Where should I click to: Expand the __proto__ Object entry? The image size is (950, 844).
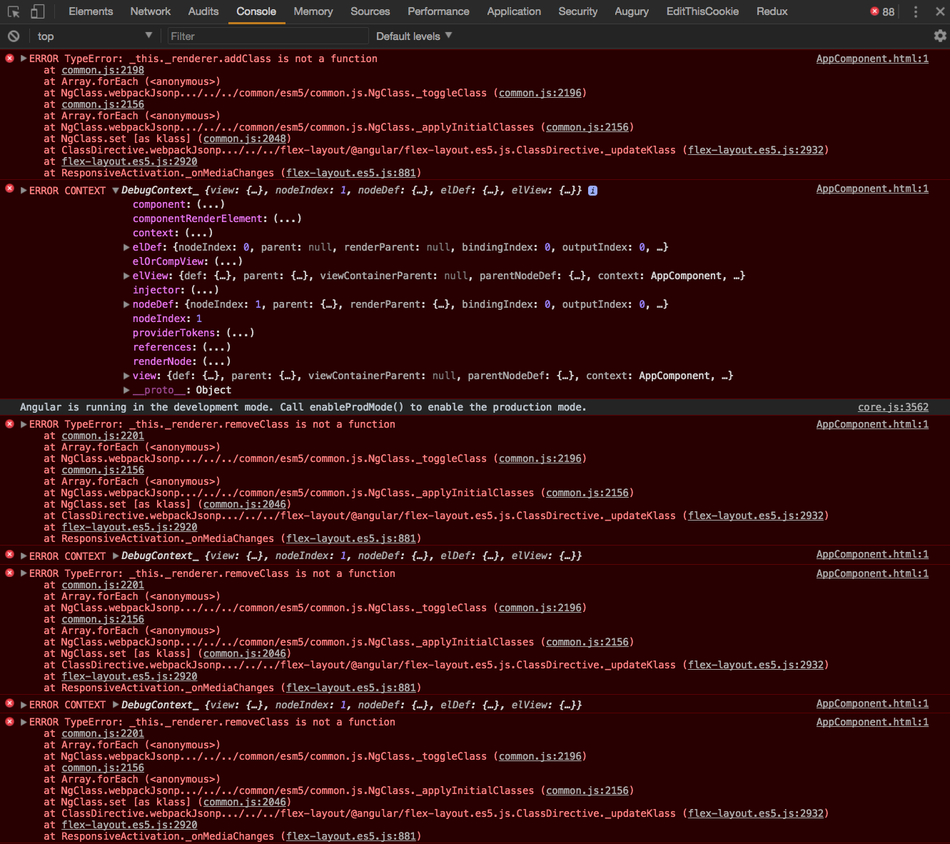click(x=126, y=390)
